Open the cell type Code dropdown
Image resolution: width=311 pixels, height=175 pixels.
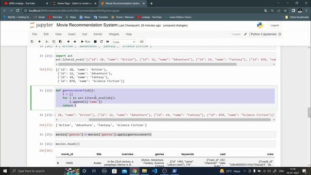coord(124,42)
